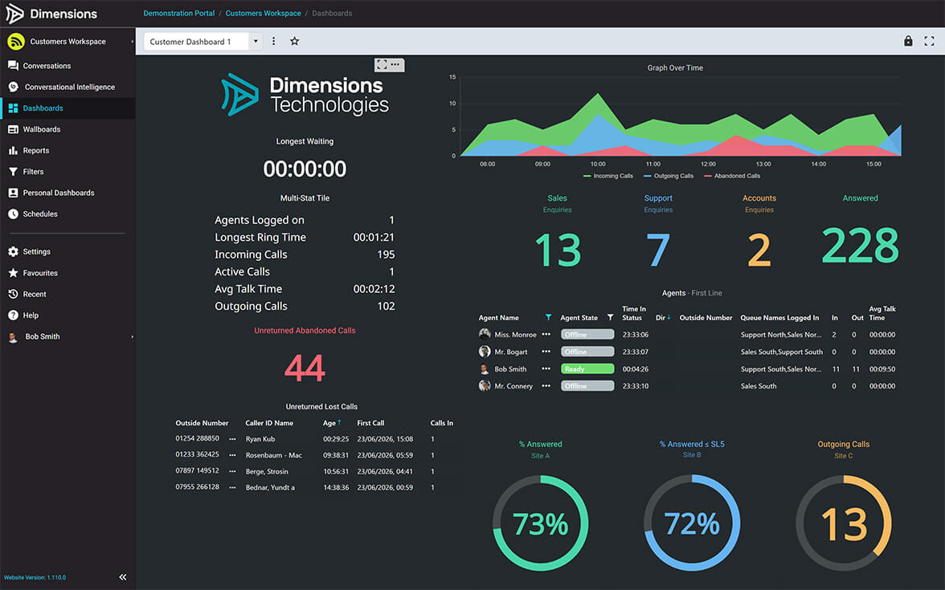Go to Personal Dashboards menu item

tap(59, 193)
